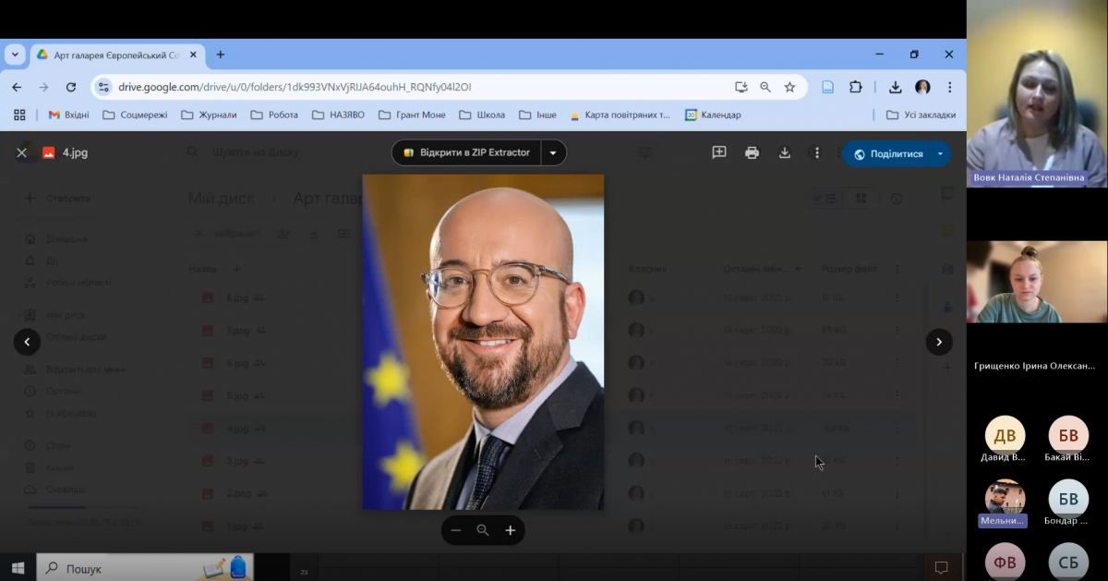The height and width of the screenshot is (581, 1108).
Task: Reset zoom with the magnifier icon
Action: click(482, 530)
